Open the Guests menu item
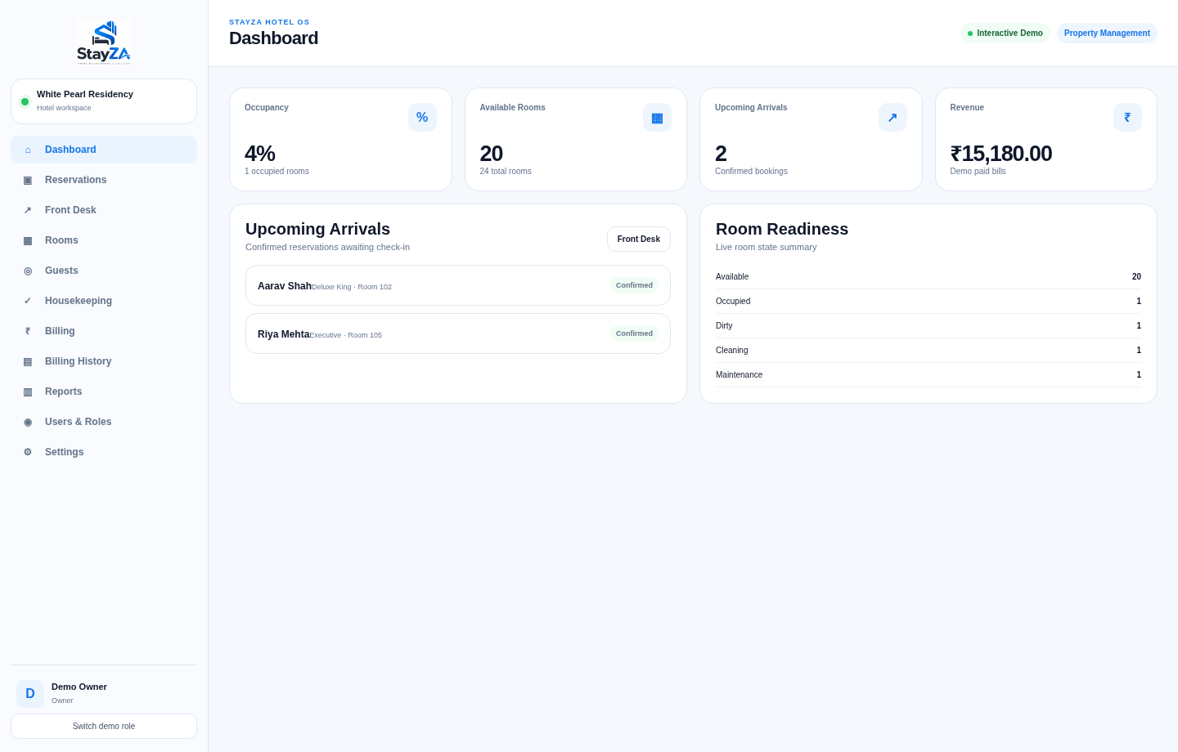Screen dimensions: 1178x752 click(x=104, y=271)
